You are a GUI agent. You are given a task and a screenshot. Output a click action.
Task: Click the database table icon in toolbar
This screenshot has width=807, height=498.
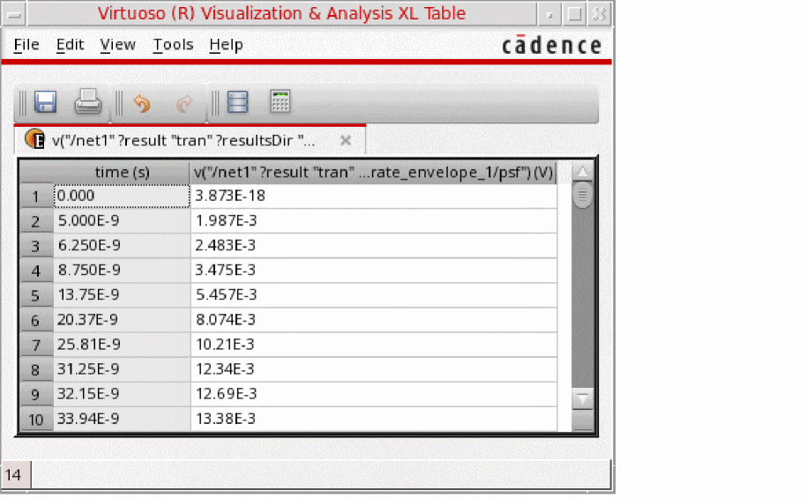click(x=238, y=102)
